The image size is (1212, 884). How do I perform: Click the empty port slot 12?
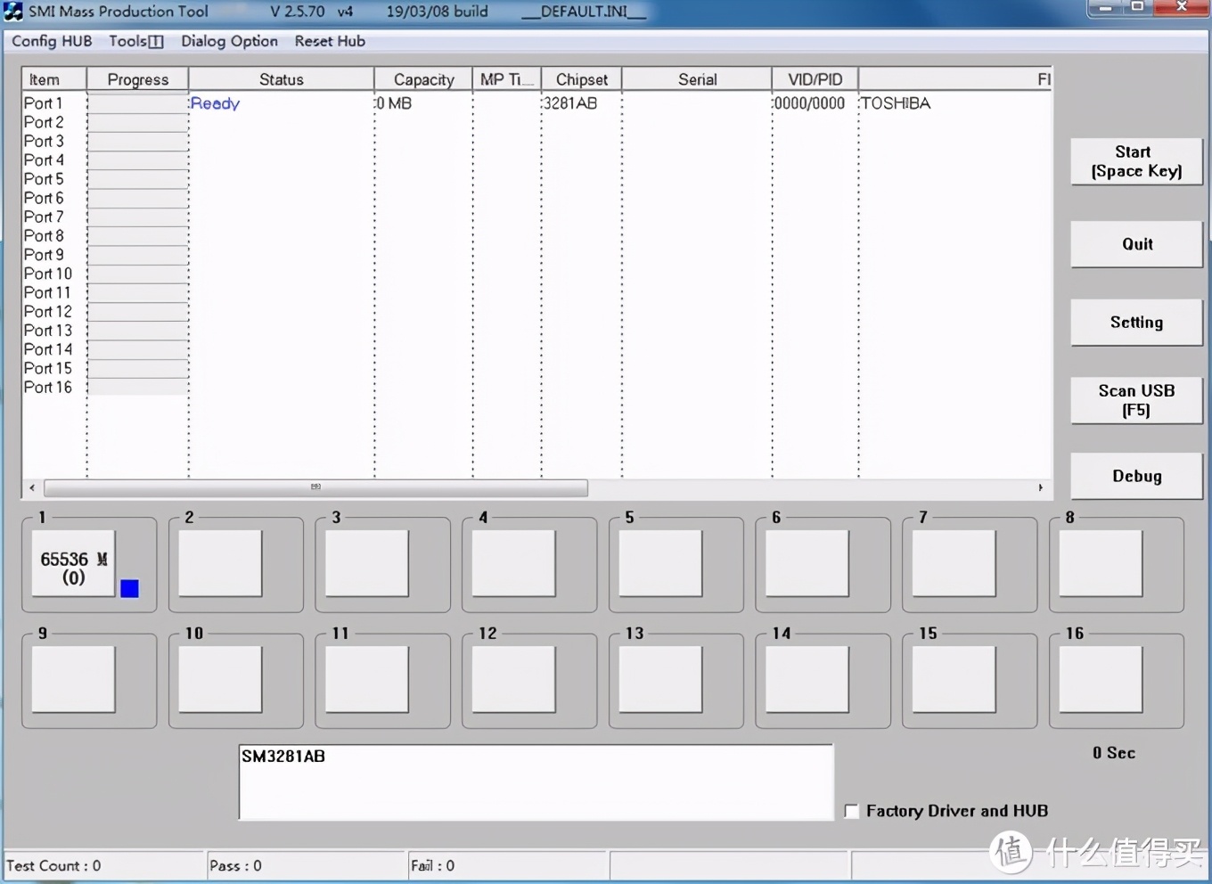click(x=513, y=680)
